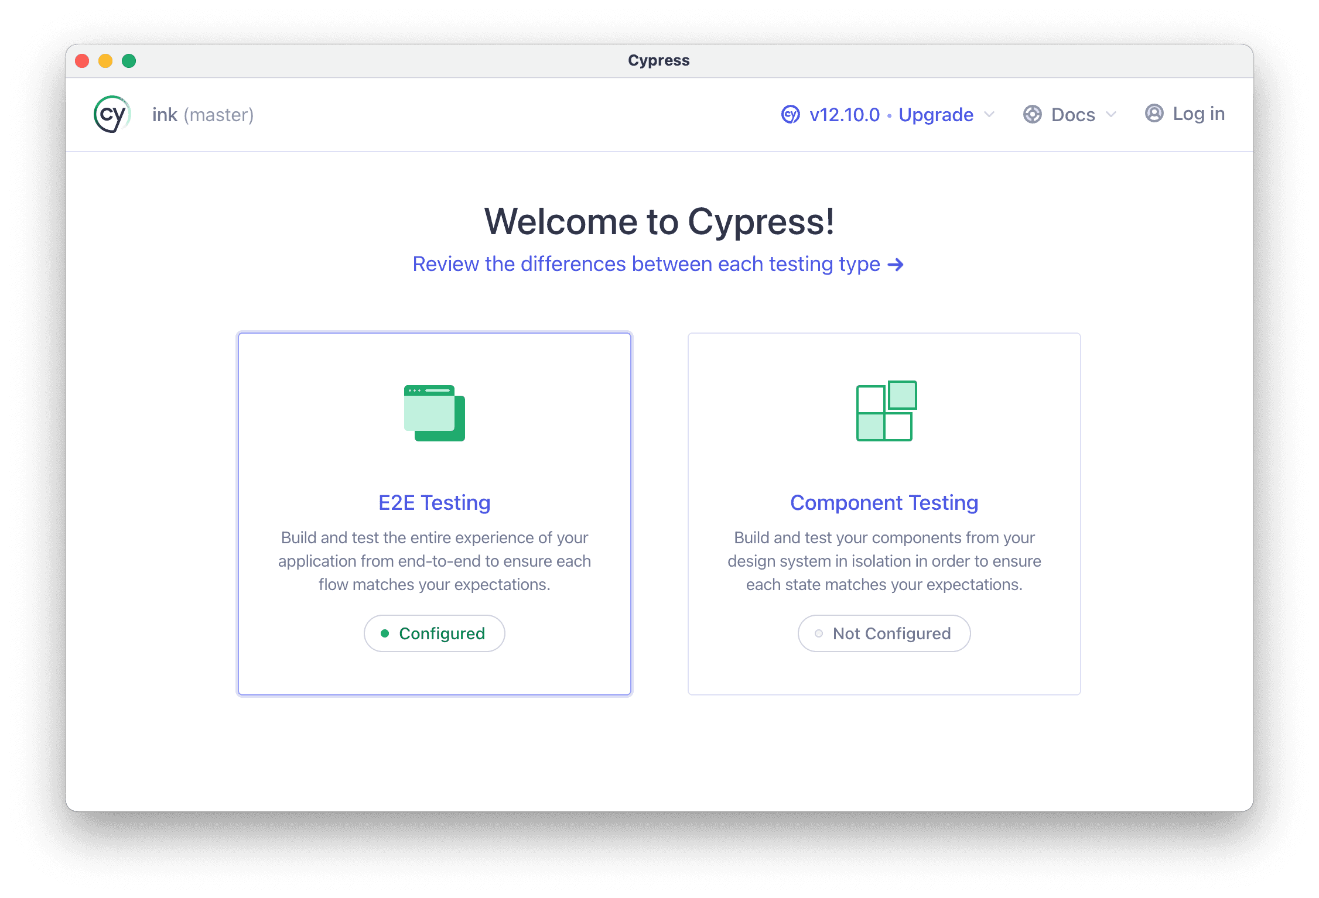The width and height of the screenshot is (1319, 898).
Task: Click the Docs lifebuoy icon
Action: [1032, 114]
